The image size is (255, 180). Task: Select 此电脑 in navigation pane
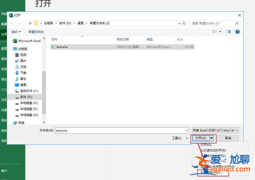(20, 49)
